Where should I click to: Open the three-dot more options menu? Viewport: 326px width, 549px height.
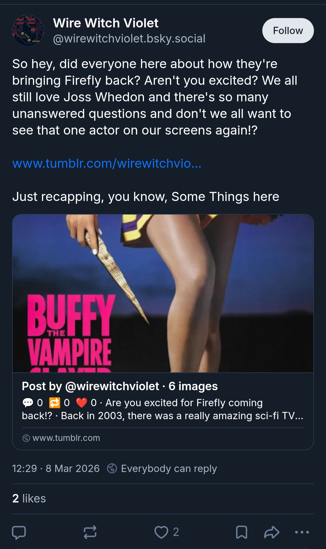(x=302, y=532)
